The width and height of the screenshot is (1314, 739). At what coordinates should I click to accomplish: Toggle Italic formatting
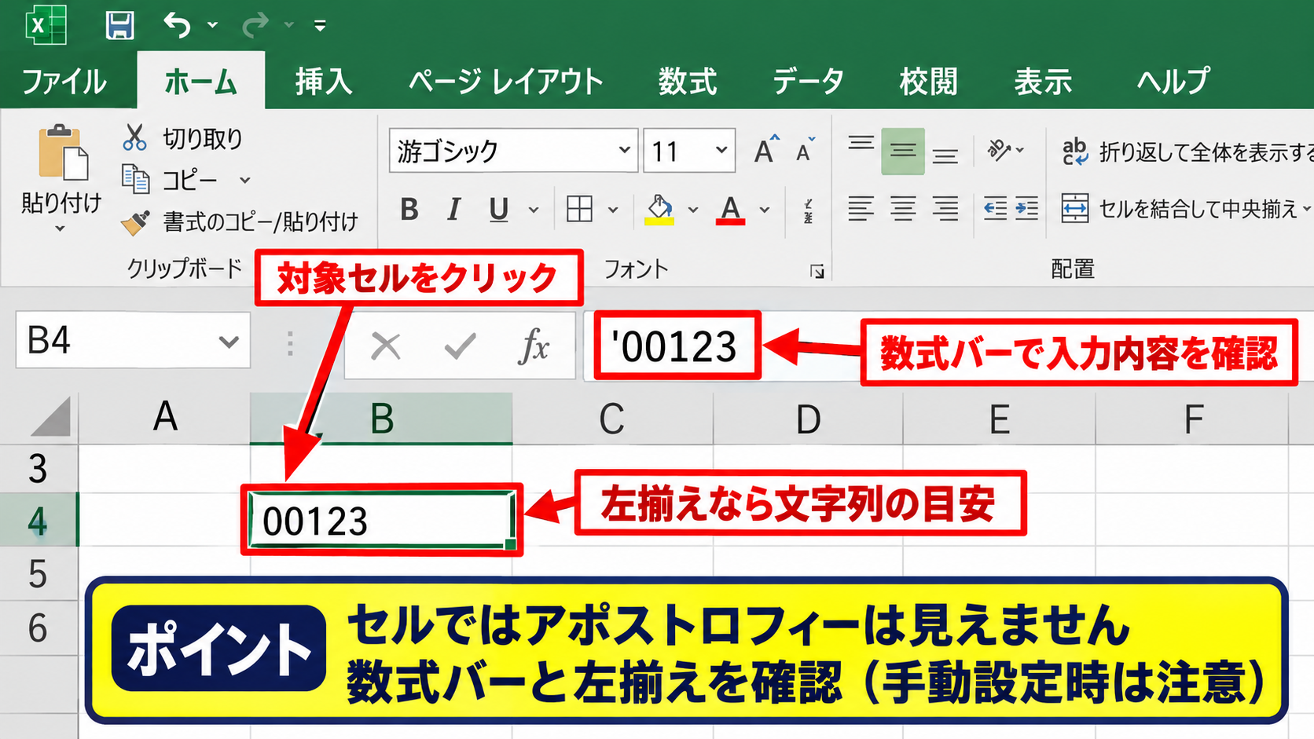[x=453, y=210]
